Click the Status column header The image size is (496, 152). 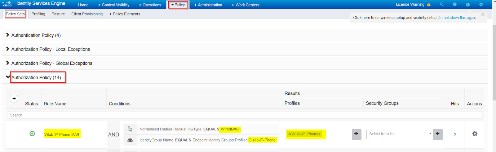[x=32, y=104]
